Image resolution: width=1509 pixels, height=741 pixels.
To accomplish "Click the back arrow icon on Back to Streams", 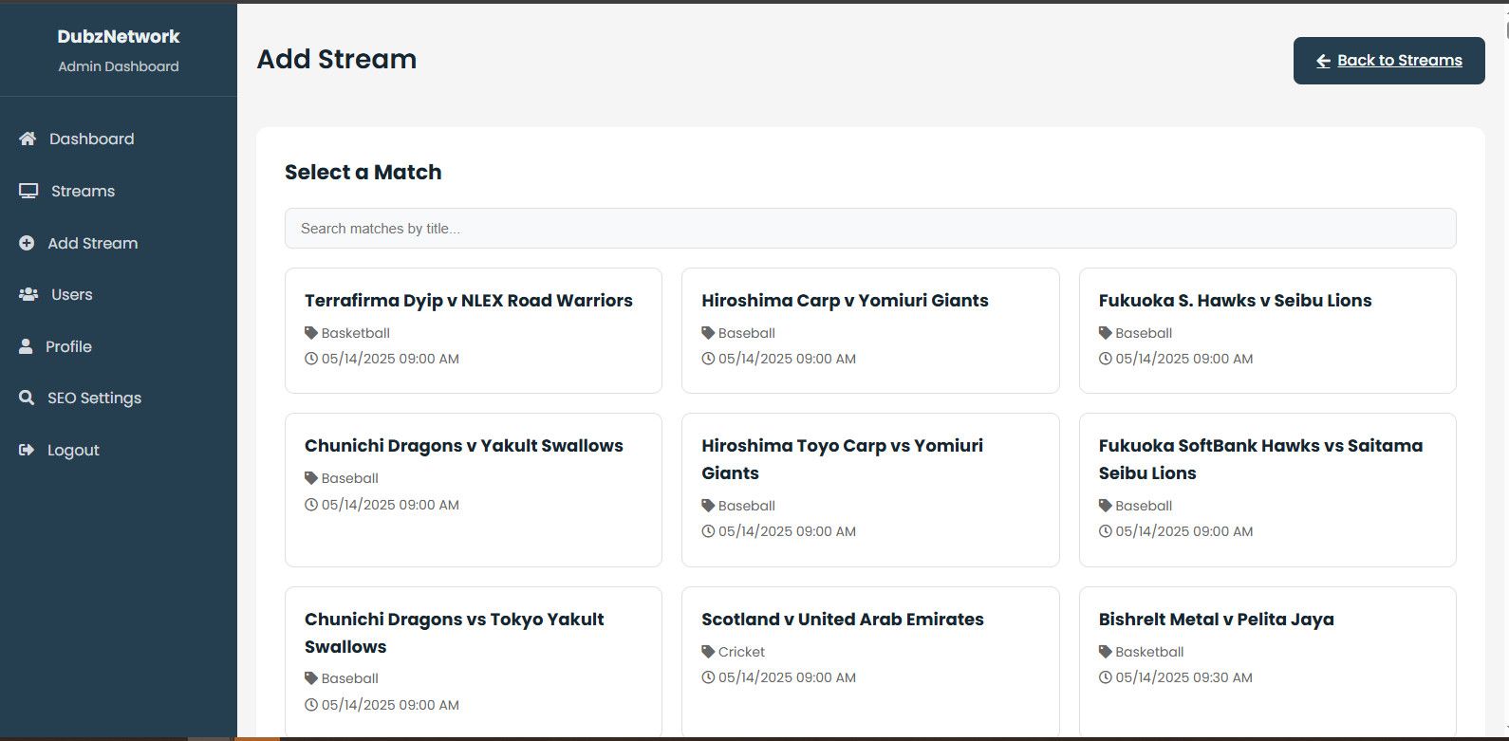I will pyautogui.click(x=1323, y=61).
